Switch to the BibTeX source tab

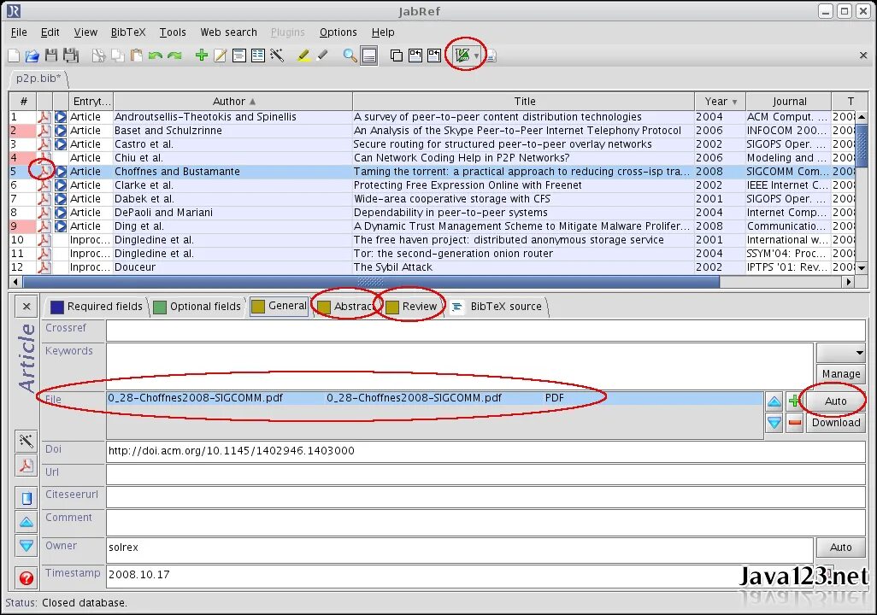pyautogui.click(x=497, y=307)
